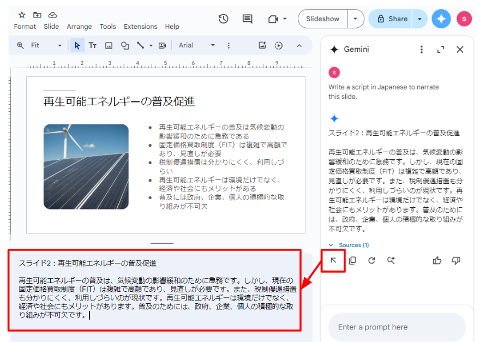Screen dimensions: 480x342
Task: Choose the Select arrow cursor tool
Action: coord(77,46)
